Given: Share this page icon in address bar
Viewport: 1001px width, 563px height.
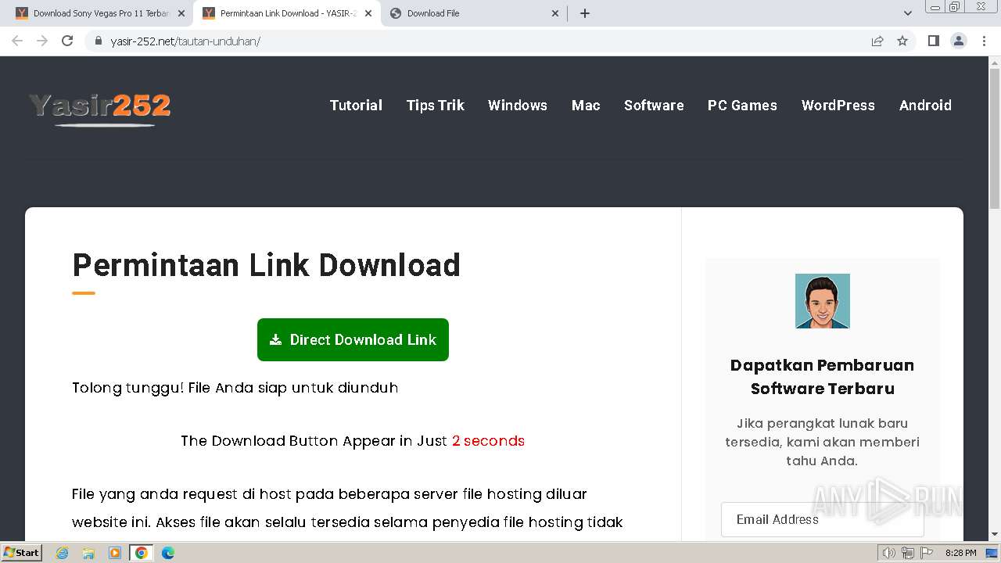Looking at the screenshot, I should click(877, 41).
